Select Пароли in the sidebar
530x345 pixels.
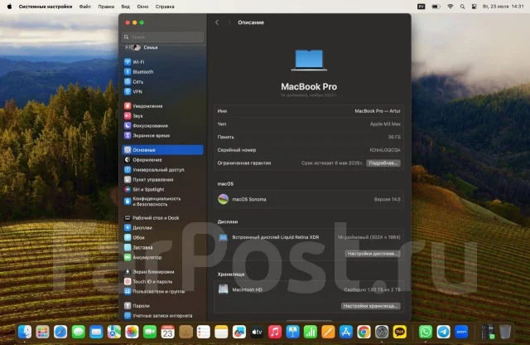pos(162,306)
